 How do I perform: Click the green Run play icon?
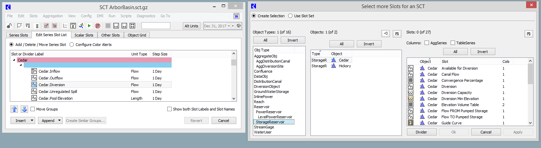pos(89,26)
